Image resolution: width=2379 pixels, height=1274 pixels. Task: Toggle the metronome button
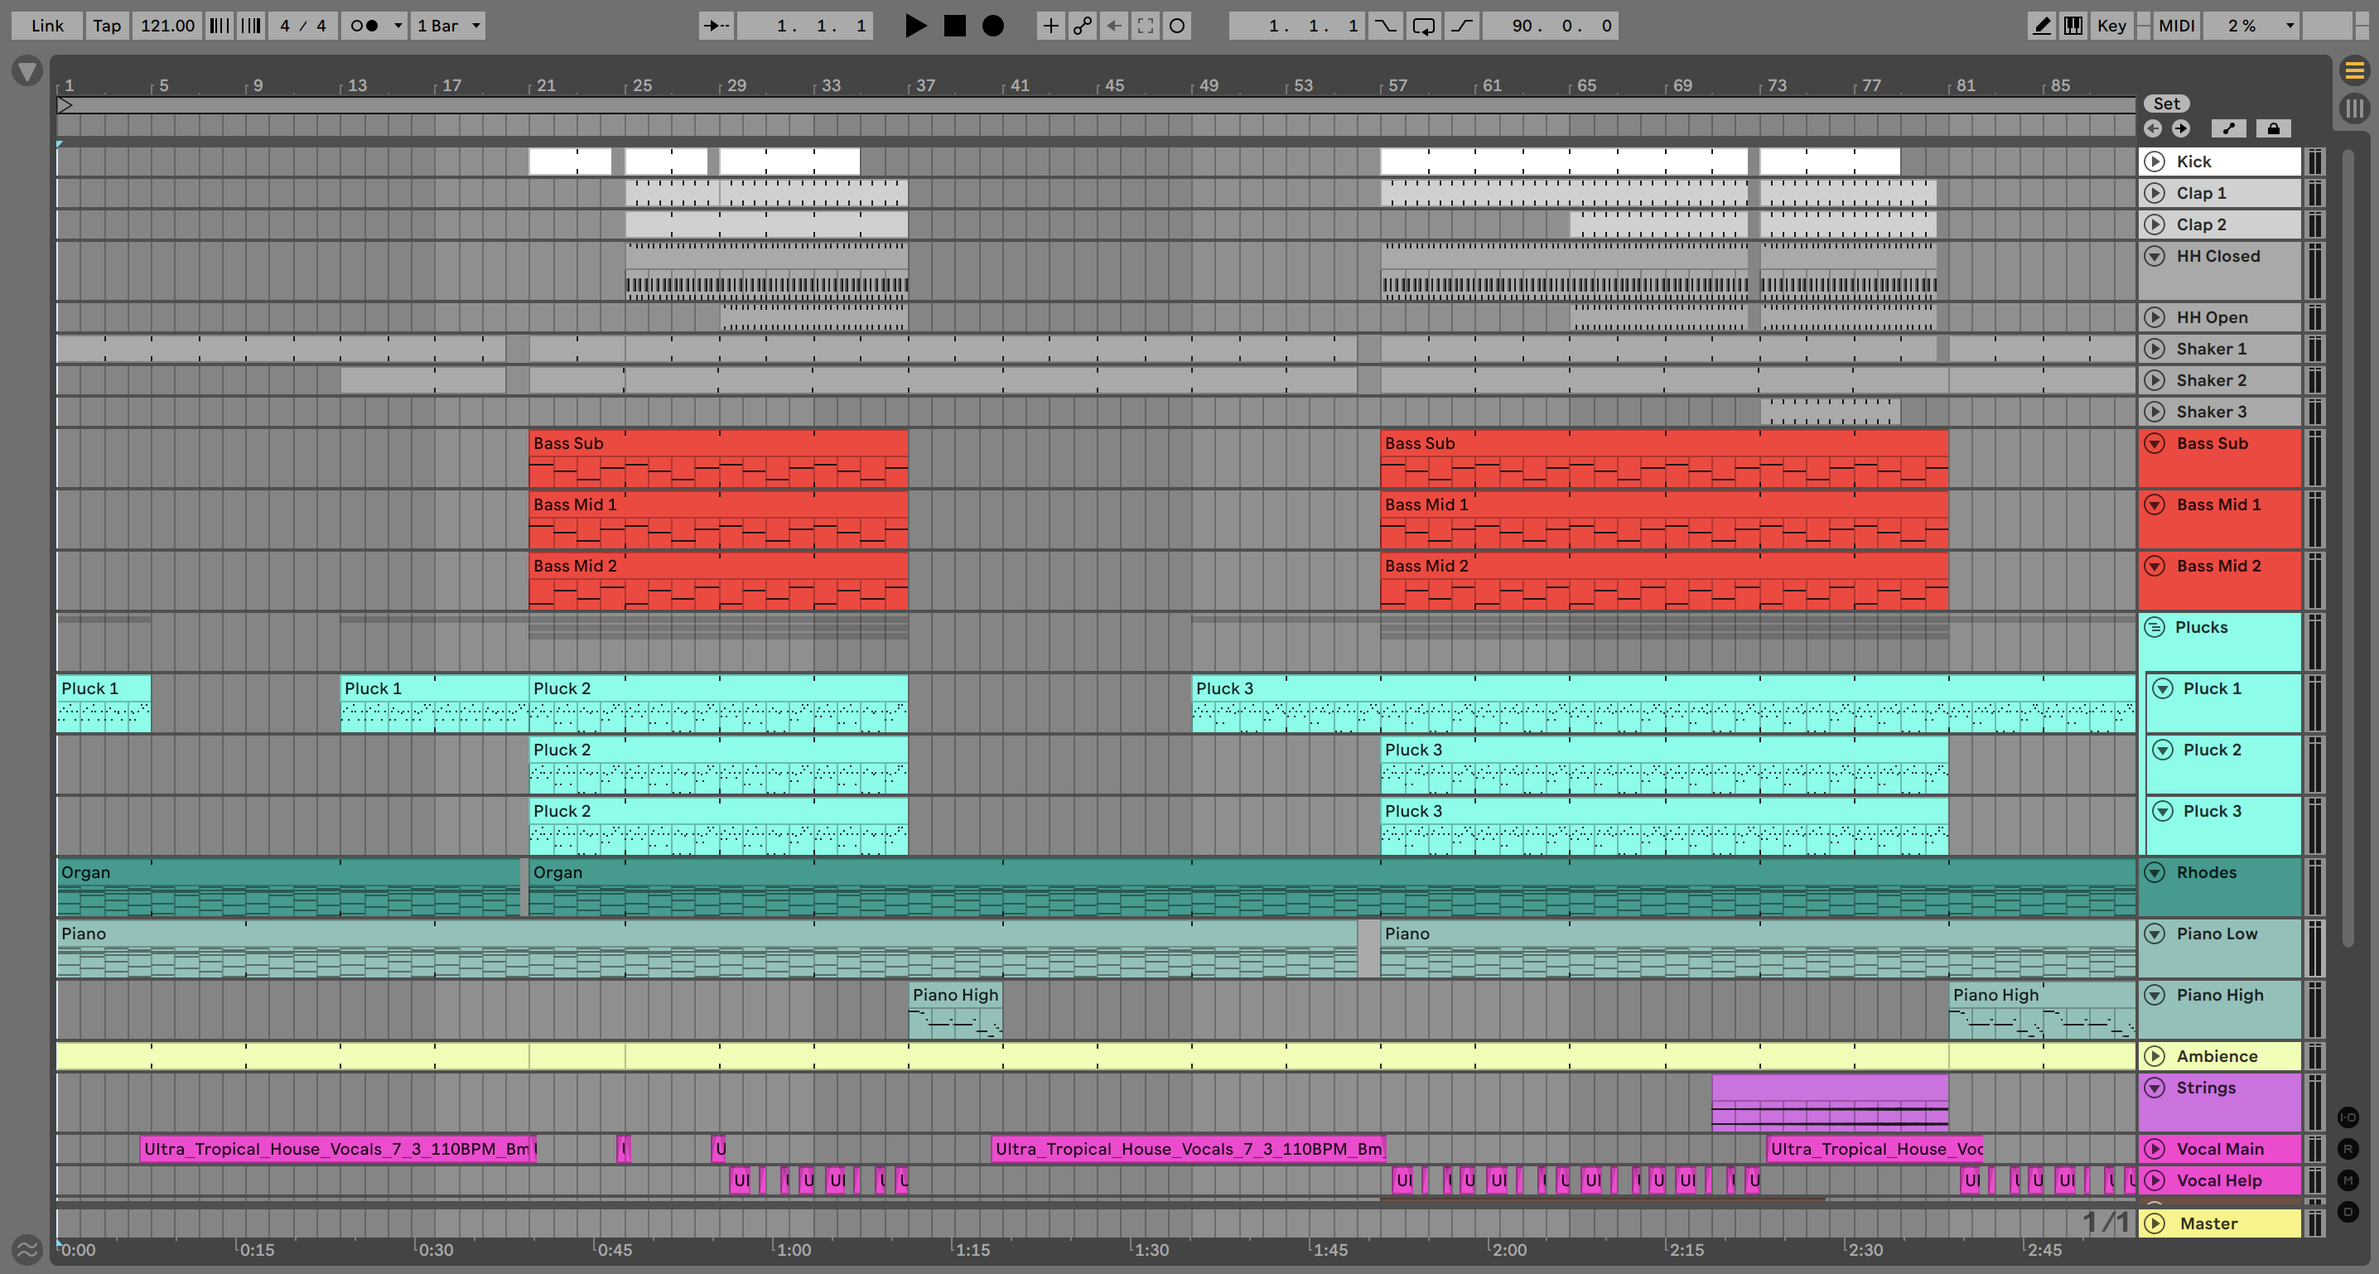[x=364, y=26]
